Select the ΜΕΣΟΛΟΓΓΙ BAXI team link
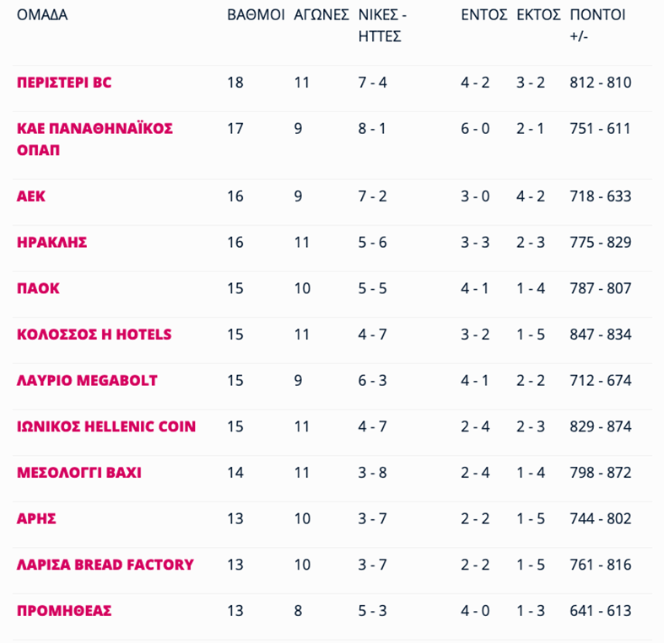The image size is (664, 643). click(x=79, y=473)
